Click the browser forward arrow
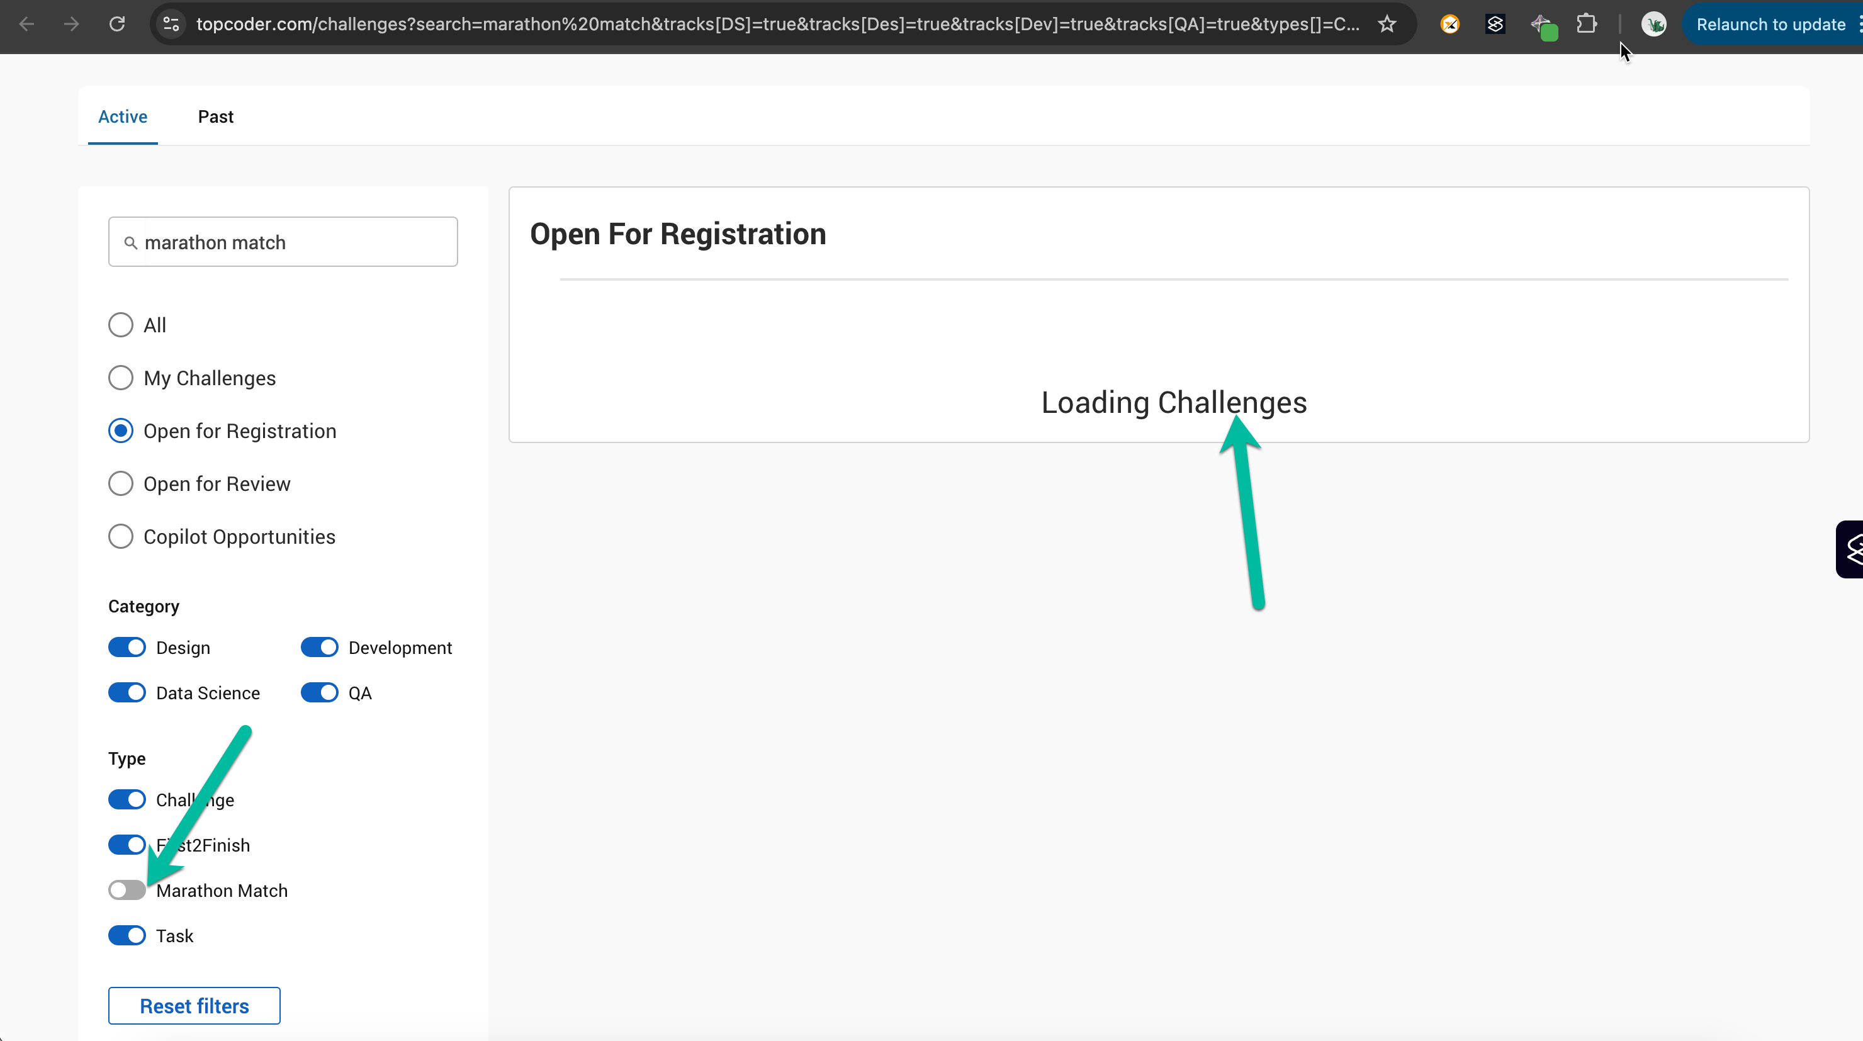The height and width of the screenshot is (1041, 1863). point(72,24)
